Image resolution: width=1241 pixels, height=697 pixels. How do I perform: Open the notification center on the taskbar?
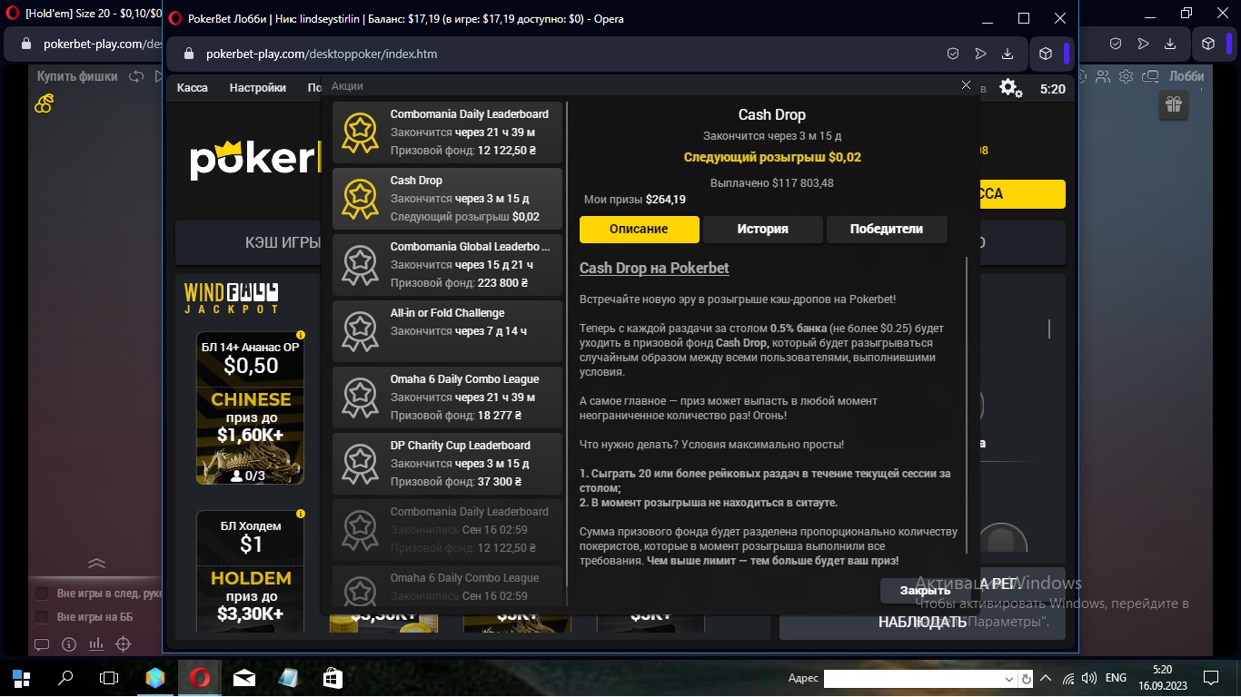point(1211,678)
